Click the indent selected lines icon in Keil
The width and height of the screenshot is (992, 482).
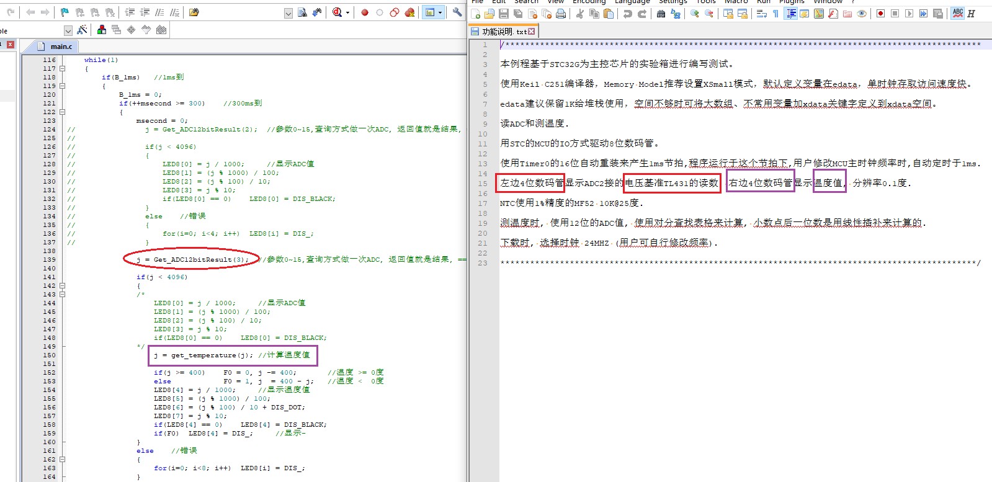coord(130,12)
